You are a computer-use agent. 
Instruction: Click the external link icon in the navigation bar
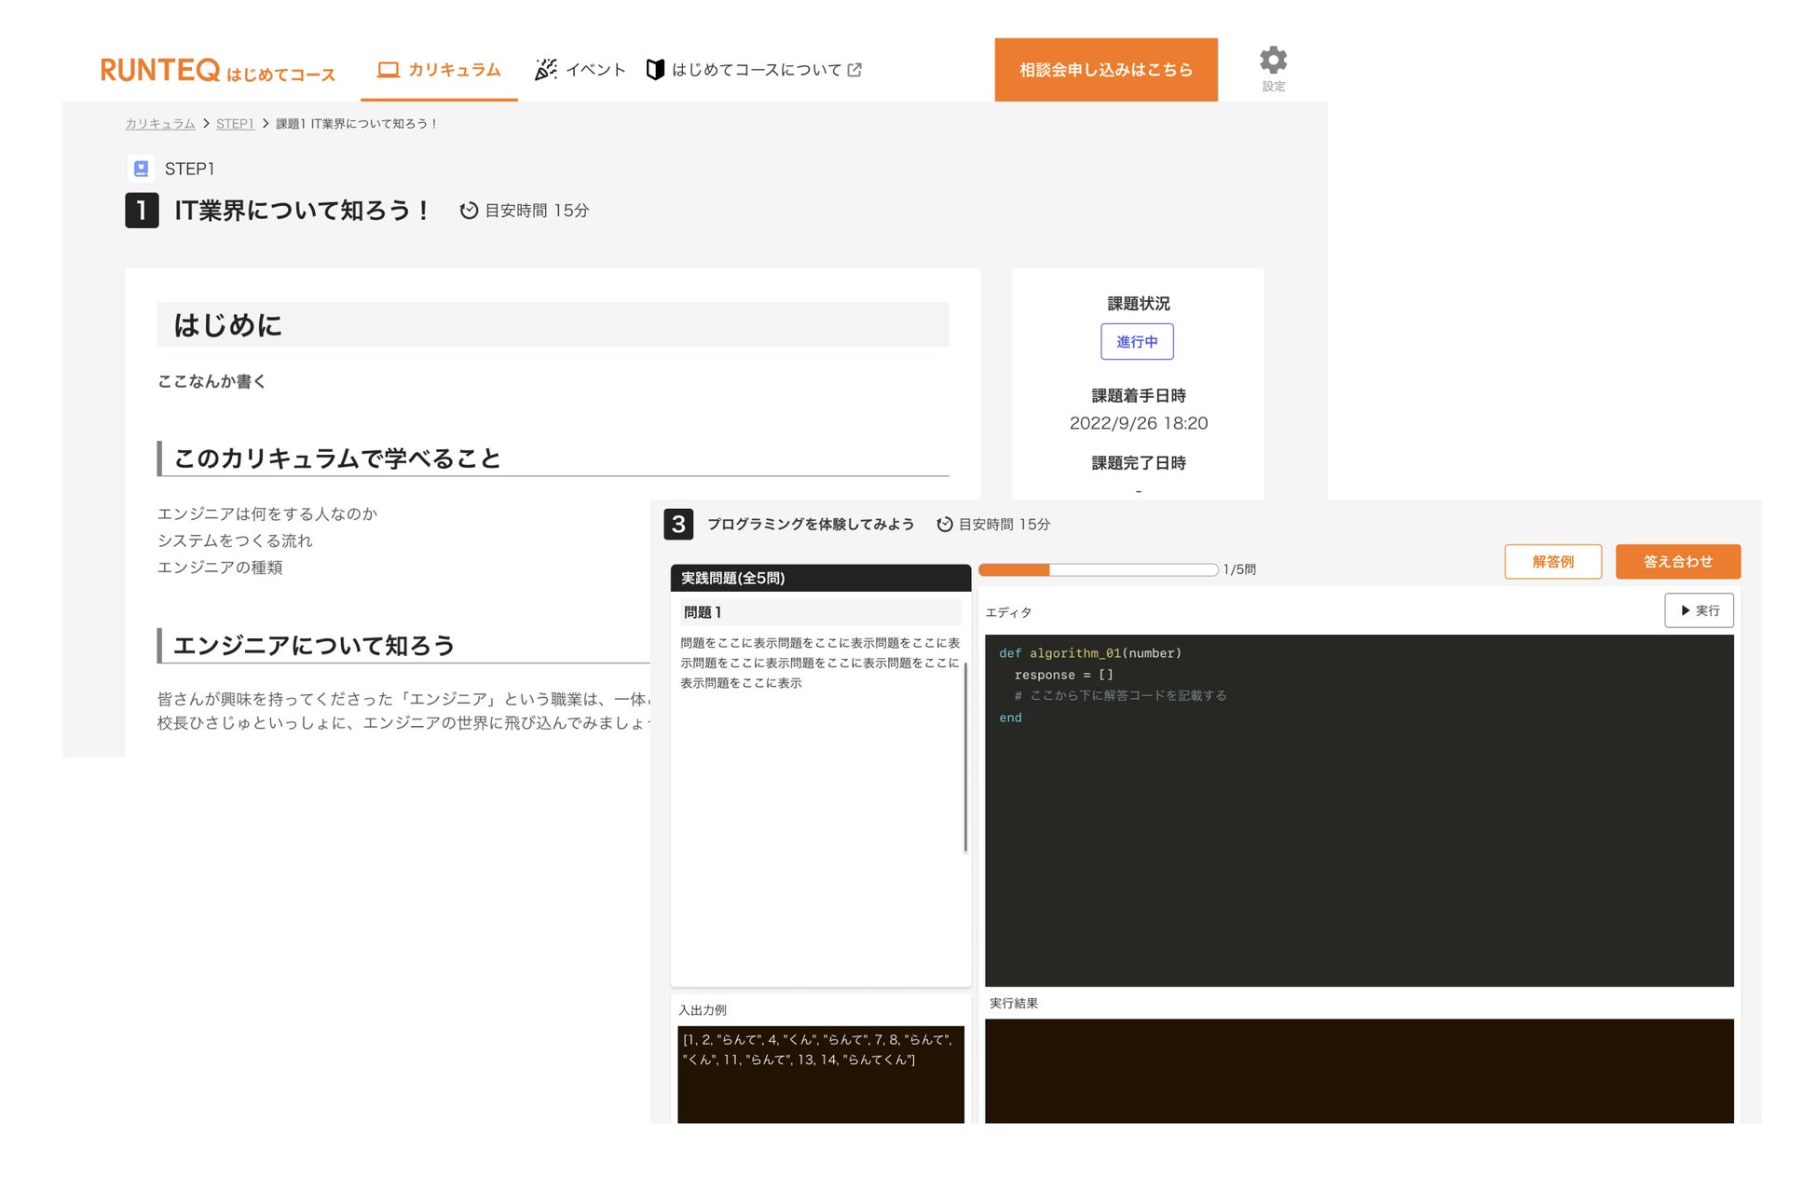click(x=854, y=70)
